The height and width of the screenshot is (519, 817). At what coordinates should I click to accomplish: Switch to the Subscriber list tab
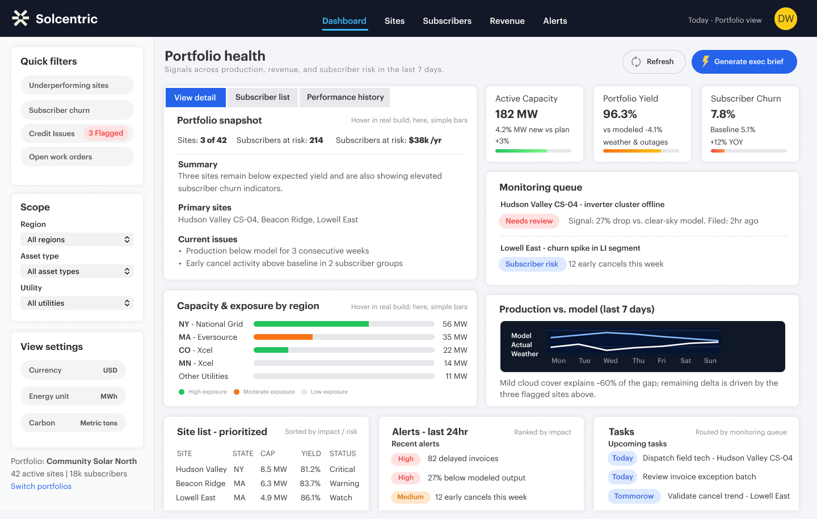click(262, 98)
